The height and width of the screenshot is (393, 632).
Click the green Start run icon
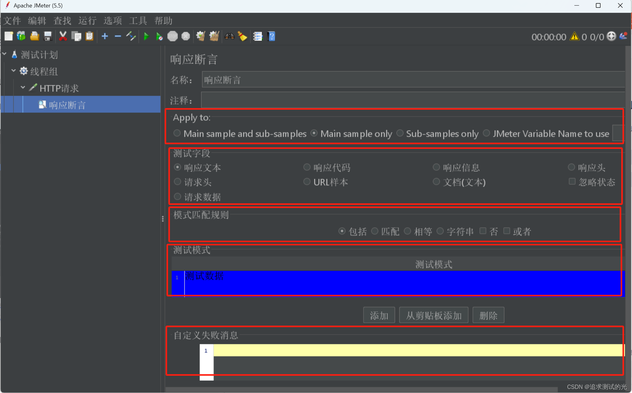pos(146,36)
